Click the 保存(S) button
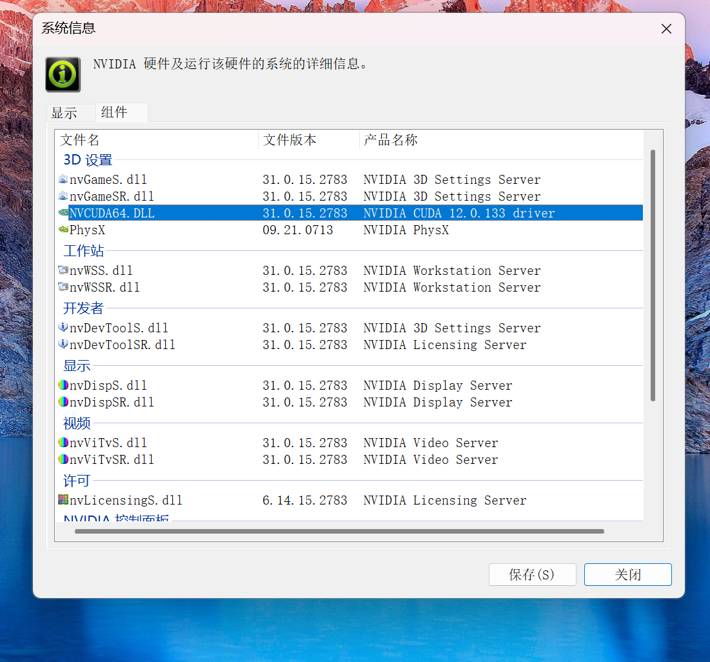Screen dimensions: 710x662 pyautogui.click(x=532, y=574)
